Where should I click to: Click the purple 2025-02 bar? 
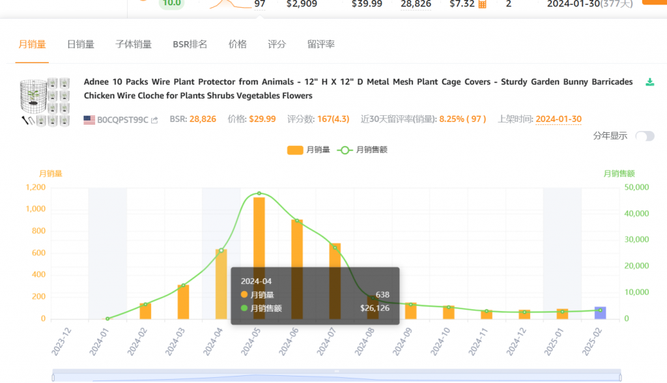(x=600, y=313)
